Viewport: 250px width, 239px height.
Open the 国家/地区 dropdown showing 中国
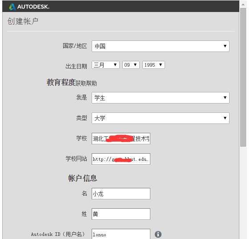point(161,46)
